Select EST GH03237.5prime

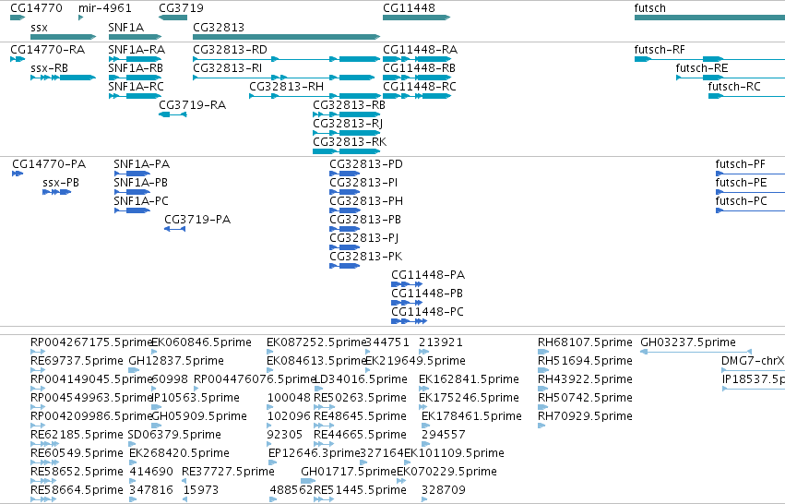click(696, 352)
